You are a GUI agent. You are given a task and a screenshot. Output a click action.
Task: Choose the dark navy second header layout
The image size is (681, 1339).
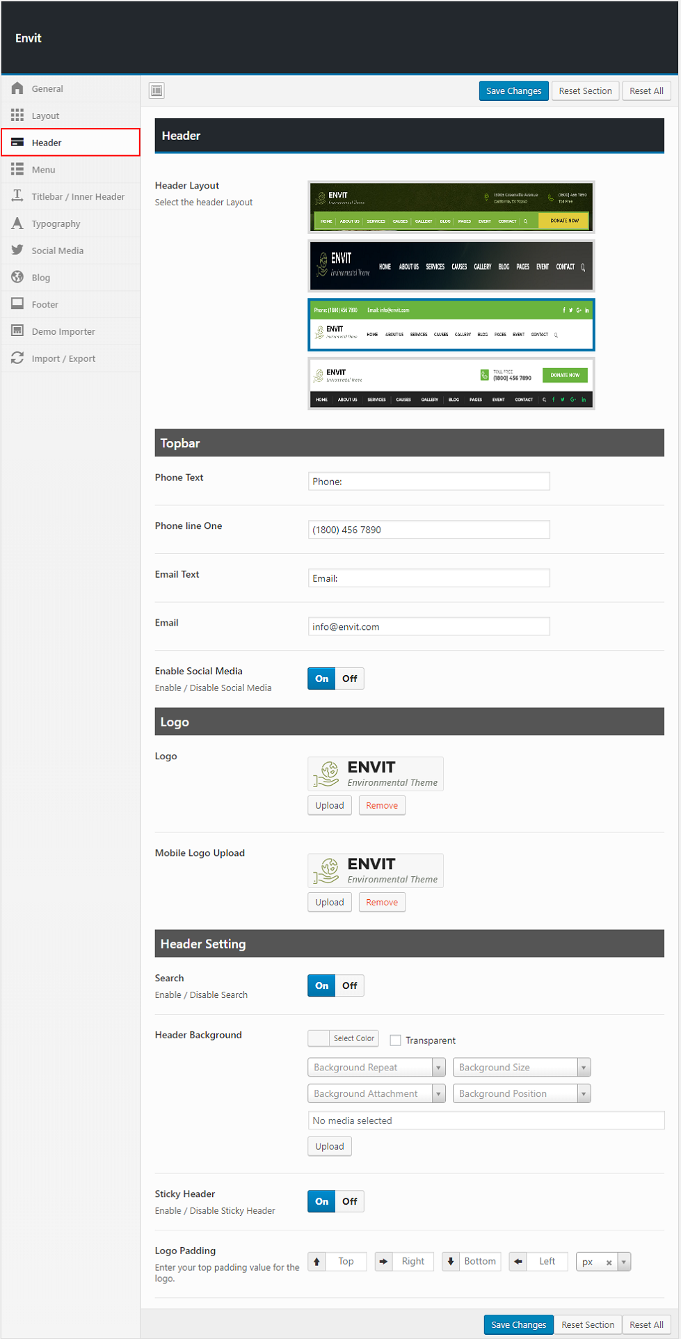(451, 266)
